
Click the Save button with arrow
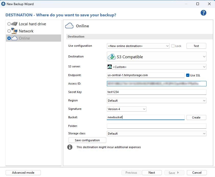tap(174, 173)
